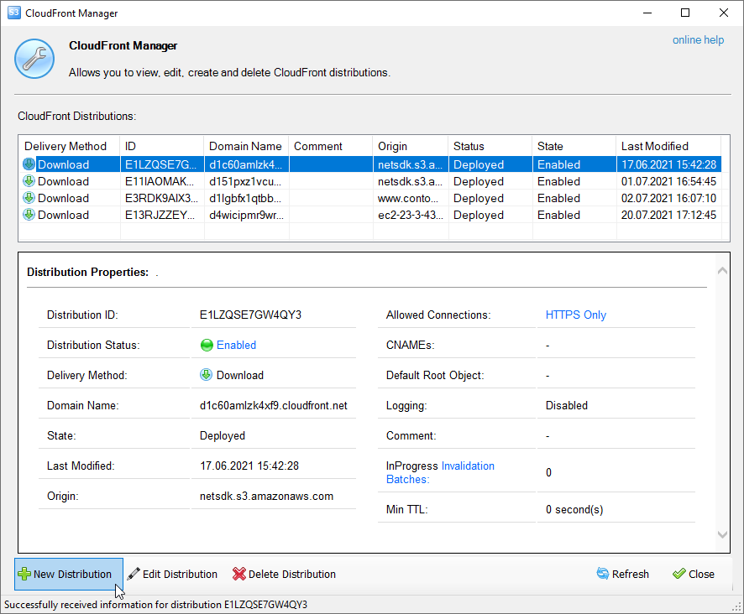
Task: Click the green plus New Distribution icon
Action: point(24,575)
